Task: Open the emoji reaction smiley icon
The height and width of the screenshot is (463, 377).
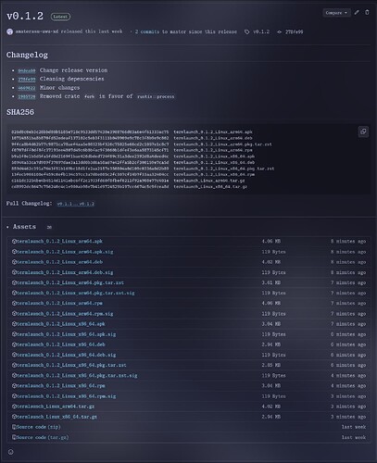Action: 10,452
